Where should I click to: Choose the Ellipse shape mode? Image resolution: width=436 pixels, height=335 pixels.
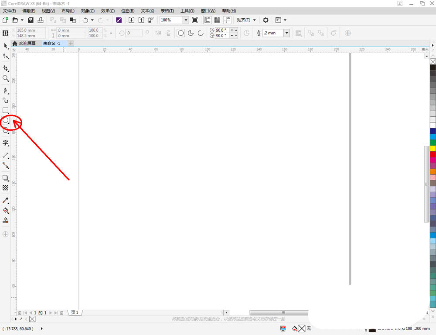pyautogui.click(x=181, y=33)
